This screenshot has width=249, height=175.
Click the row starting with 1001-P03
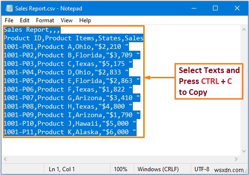pos(68,64)
